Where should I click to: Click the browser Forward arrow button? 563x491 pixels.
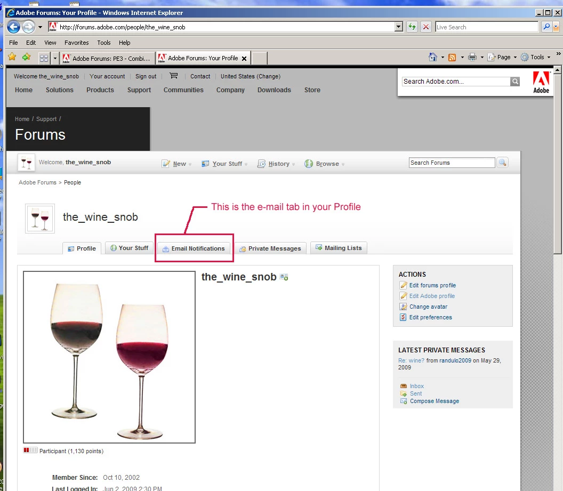(28, 27)
